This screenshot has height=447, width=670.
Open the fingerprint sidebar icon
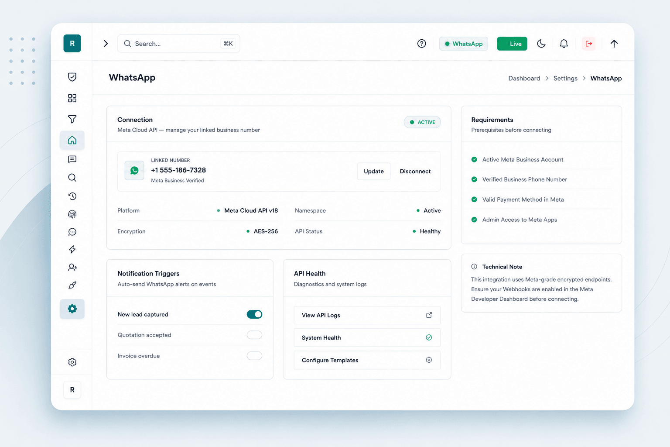click(72, 214)
